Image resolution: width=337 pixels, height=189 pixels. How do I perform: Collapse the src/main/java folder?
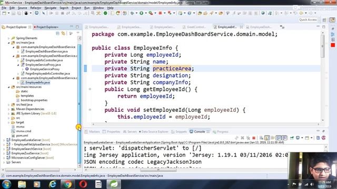pos(9,43)
